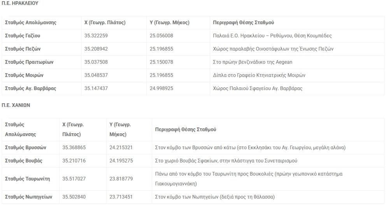Click the Σταθμός Μοιρών station name
This screenshot has width=386, height=205.
tap(24, 76)
